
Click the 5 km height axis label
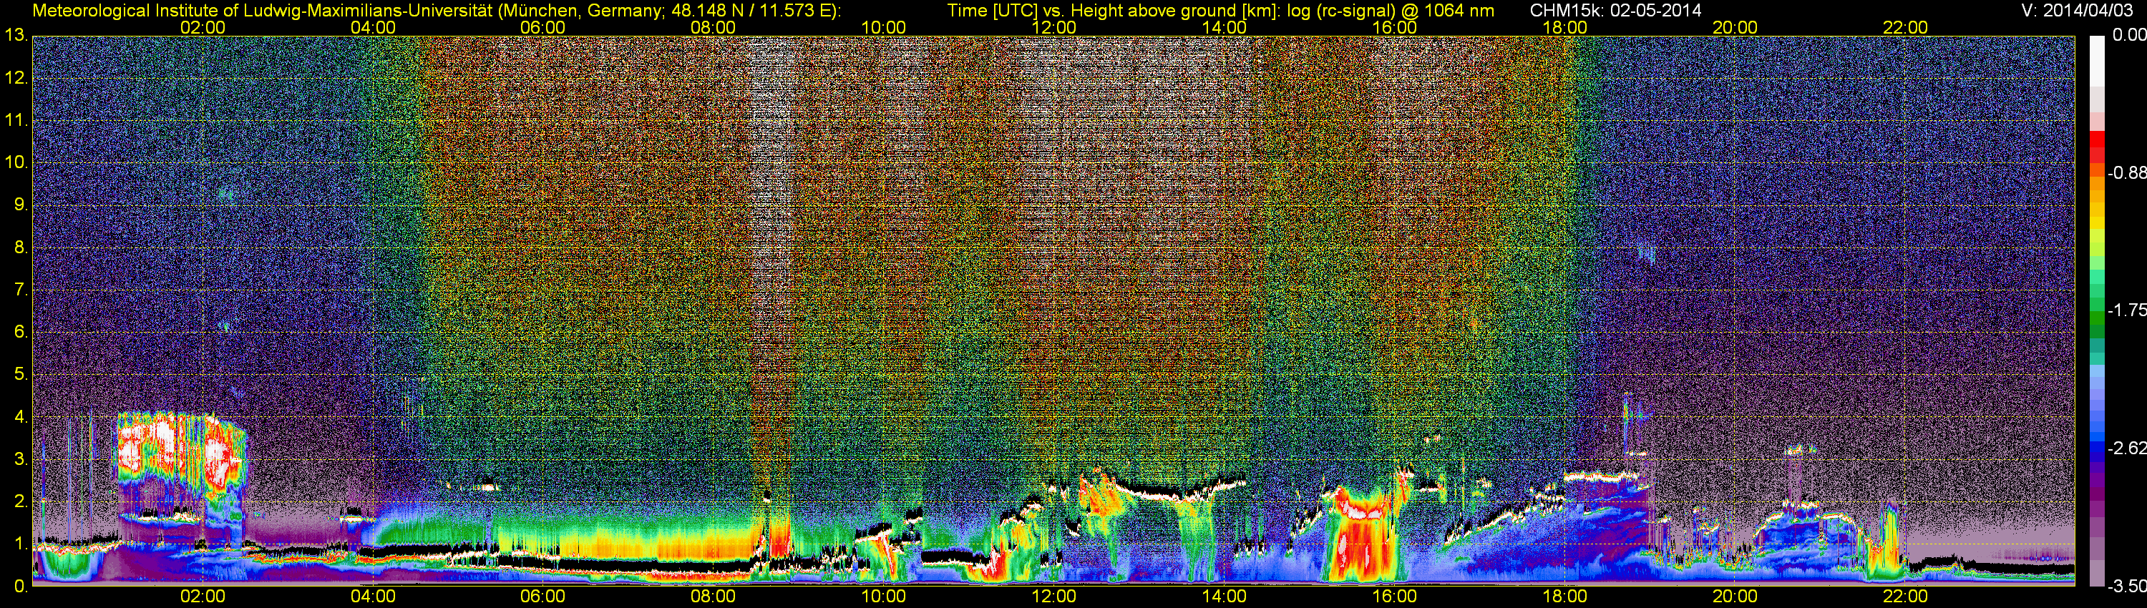(x=21, y=375)
